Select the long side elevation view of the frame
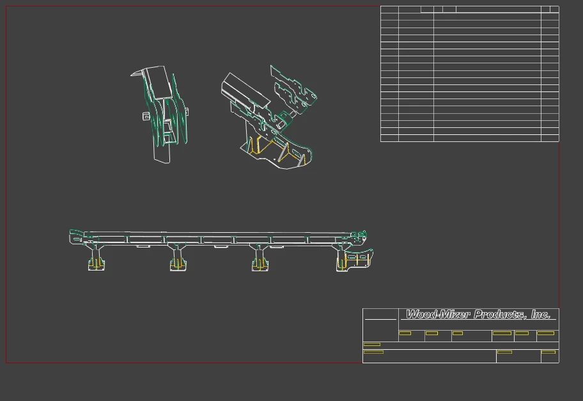Screen dimensions: 583x401 coord(221,251)
